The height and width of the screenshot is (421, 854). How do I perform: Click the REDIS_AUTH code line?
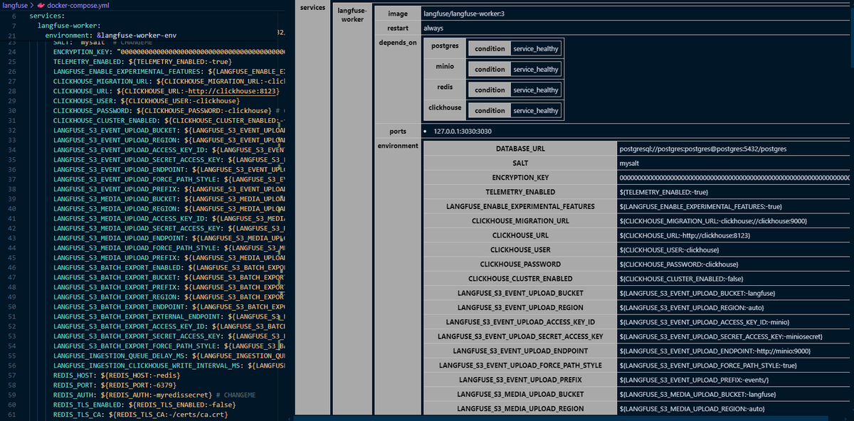(x=154, y=394)
